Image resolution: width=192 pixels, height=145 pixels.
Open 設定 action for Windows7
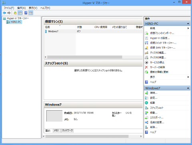tap(154, 98)
